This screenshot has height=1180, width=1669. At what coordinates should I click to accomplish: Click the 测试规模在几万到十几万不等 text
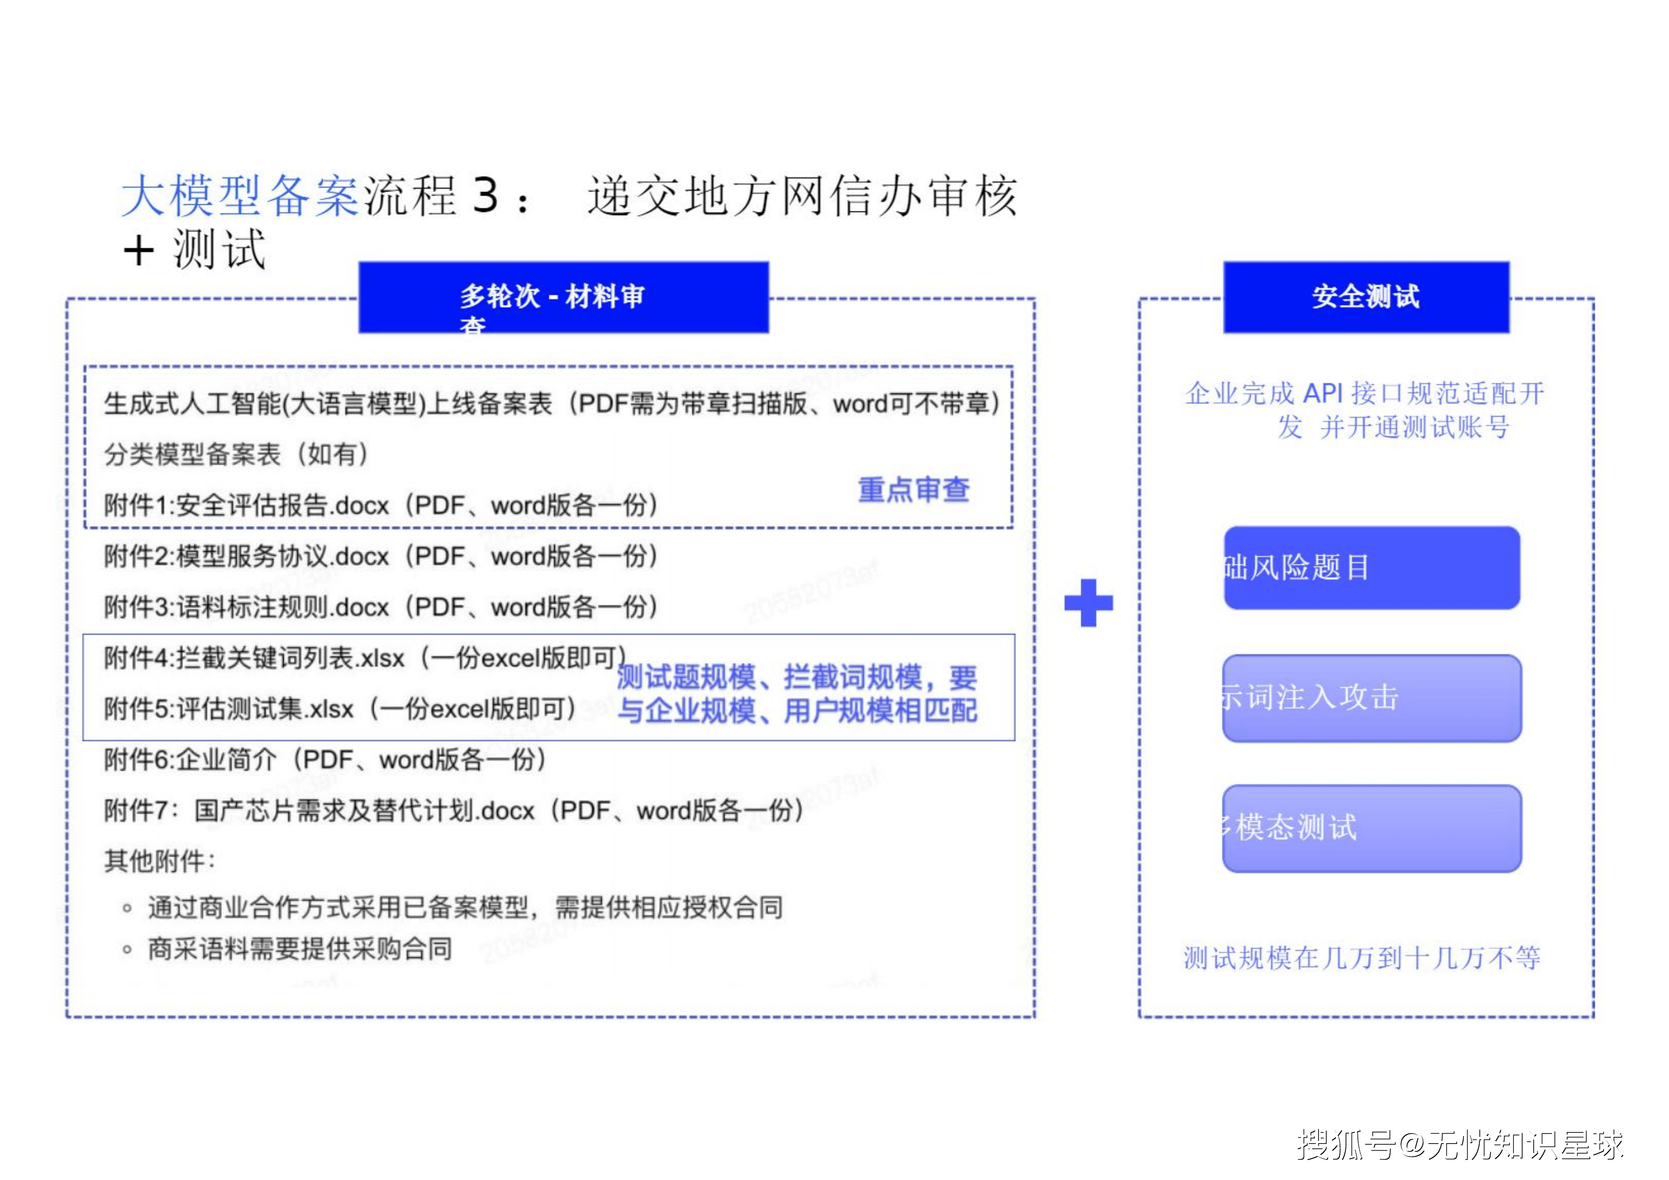pyautogui.click(x=1362, y=958)
